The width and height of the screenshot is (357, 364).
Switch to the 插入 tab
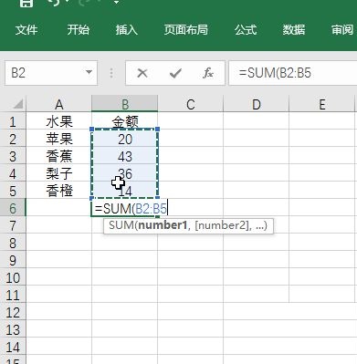click(127, 30)
